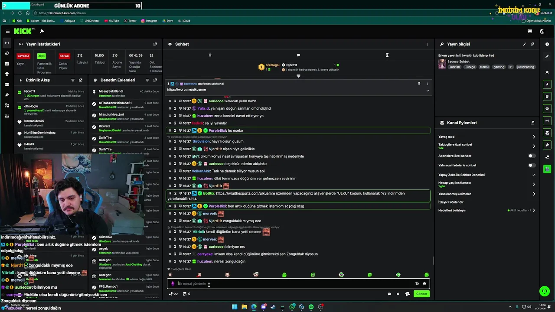Expand Hedefleri belirleyin goals row

coord(487,210)
